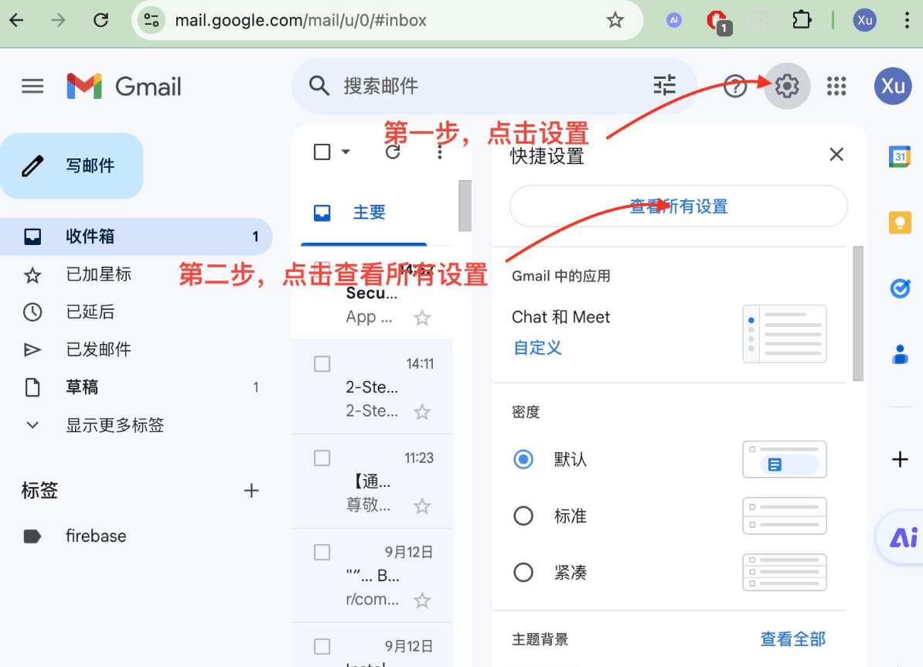This screenshot has height=667, width=923.
Task: Open Contacts from the side panel
Action: point(899,354)
